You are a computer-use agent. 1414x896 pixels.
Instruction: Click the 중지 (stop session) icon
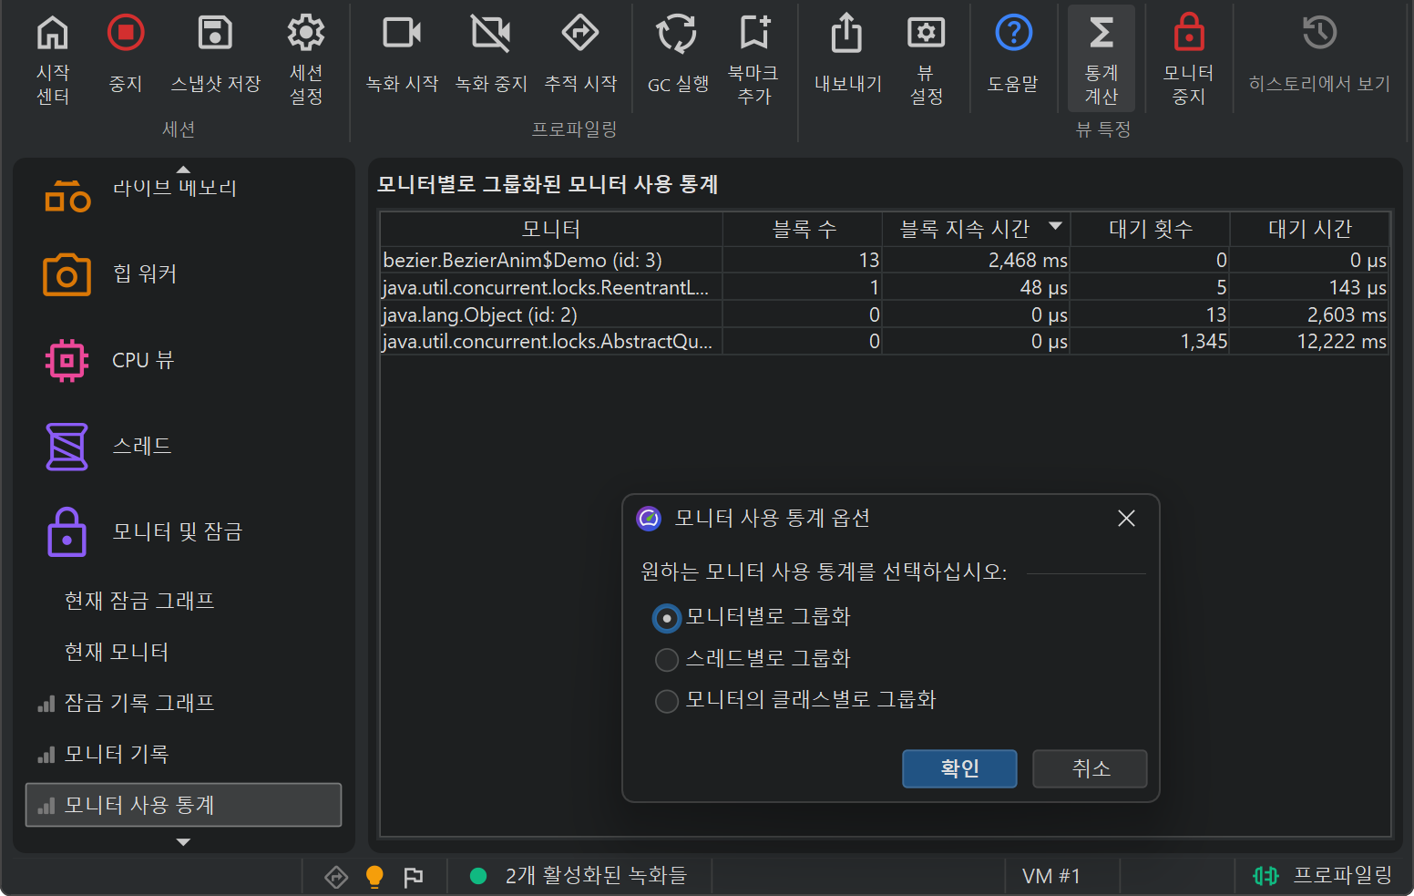(126, 34)
